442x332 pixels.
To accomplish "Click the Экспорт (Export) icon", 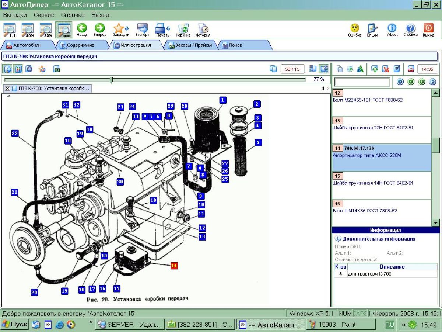I will pyautogui.click(x=142, y=30).
